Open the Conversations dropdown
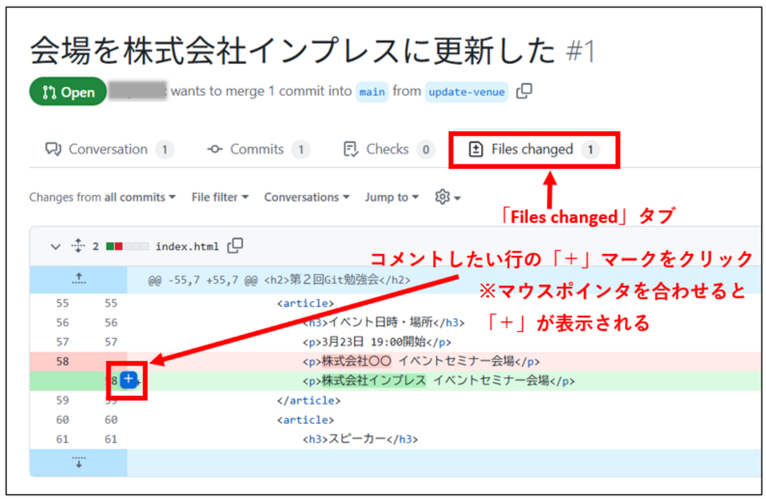The height and width of the screenshot is (499, 766). pyautogui.click(x=306, y=197)
